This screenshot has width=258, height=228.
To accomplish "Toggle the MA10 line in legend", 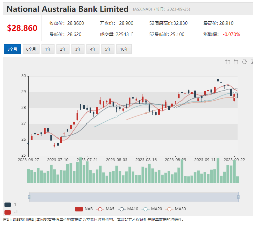I will pyautogui.click(x=128, y=209).
